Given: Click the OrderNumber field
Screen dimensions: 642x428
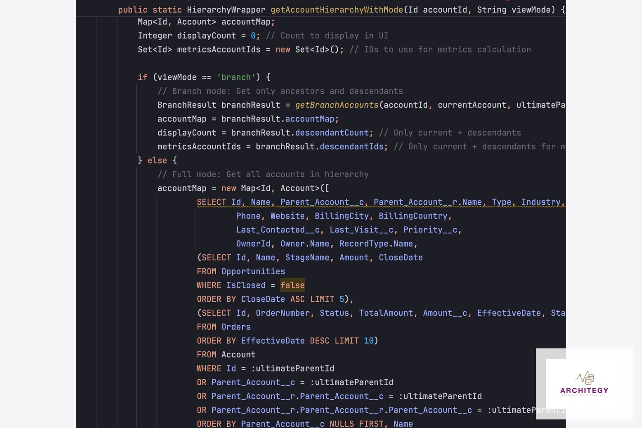Looking at the screenshot, I should coord(282,313).
